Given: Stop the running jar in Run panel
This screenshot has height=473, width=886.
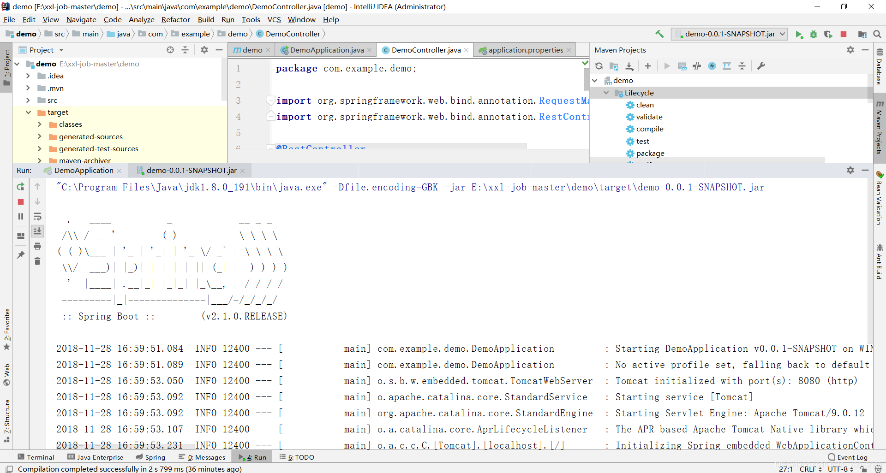Looking at the screenshot, I should click(x=21, y=202).
